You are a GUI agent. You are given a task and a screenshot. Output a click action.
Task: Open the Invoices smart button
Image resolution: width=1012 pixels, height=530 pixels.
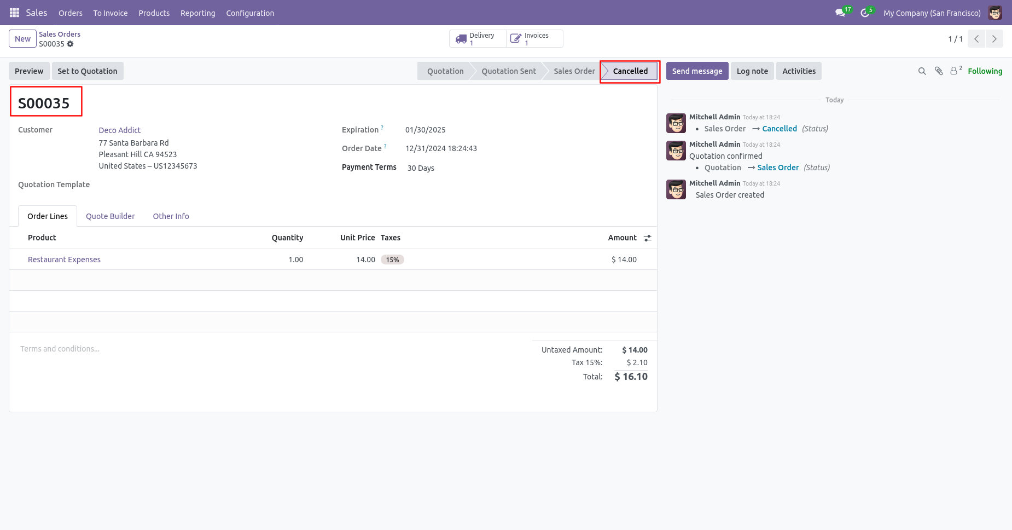point(534,39)
